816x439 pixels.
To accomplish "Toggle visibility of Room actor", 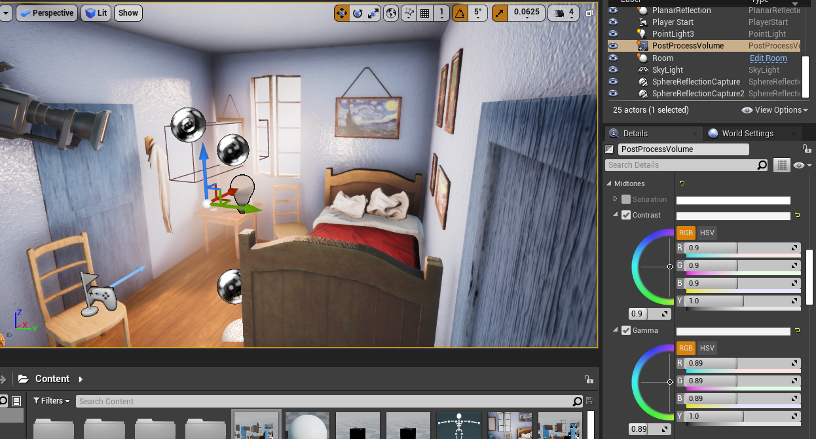I will click(613, 58).
